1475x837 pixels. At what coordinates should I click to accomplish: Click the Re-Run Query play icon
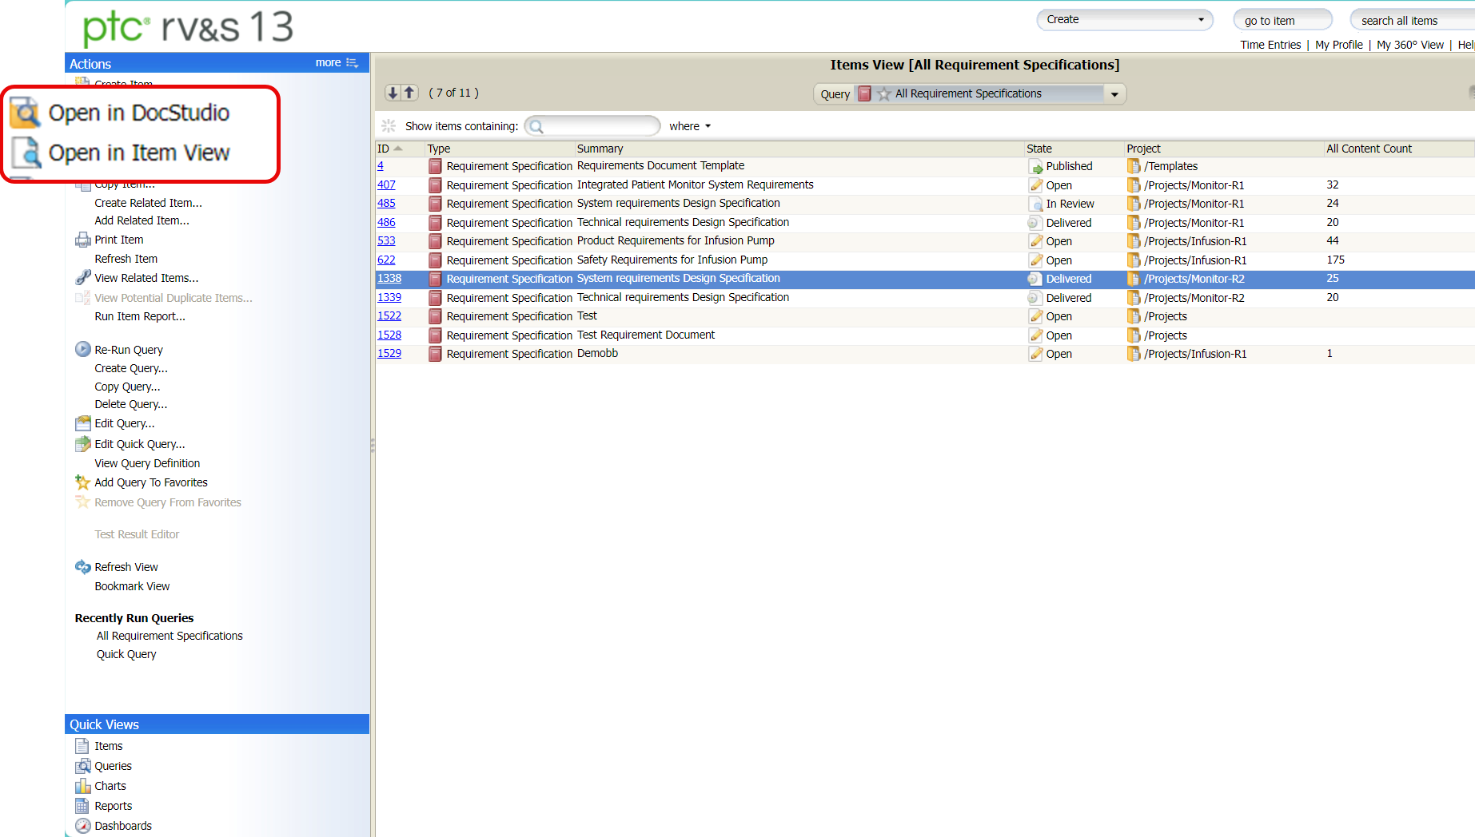click(x=82, y=349)
